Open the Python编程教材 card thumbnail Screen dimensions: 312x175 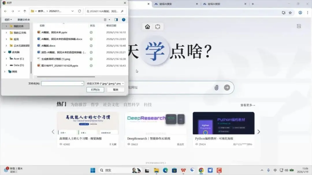[223, 123]
